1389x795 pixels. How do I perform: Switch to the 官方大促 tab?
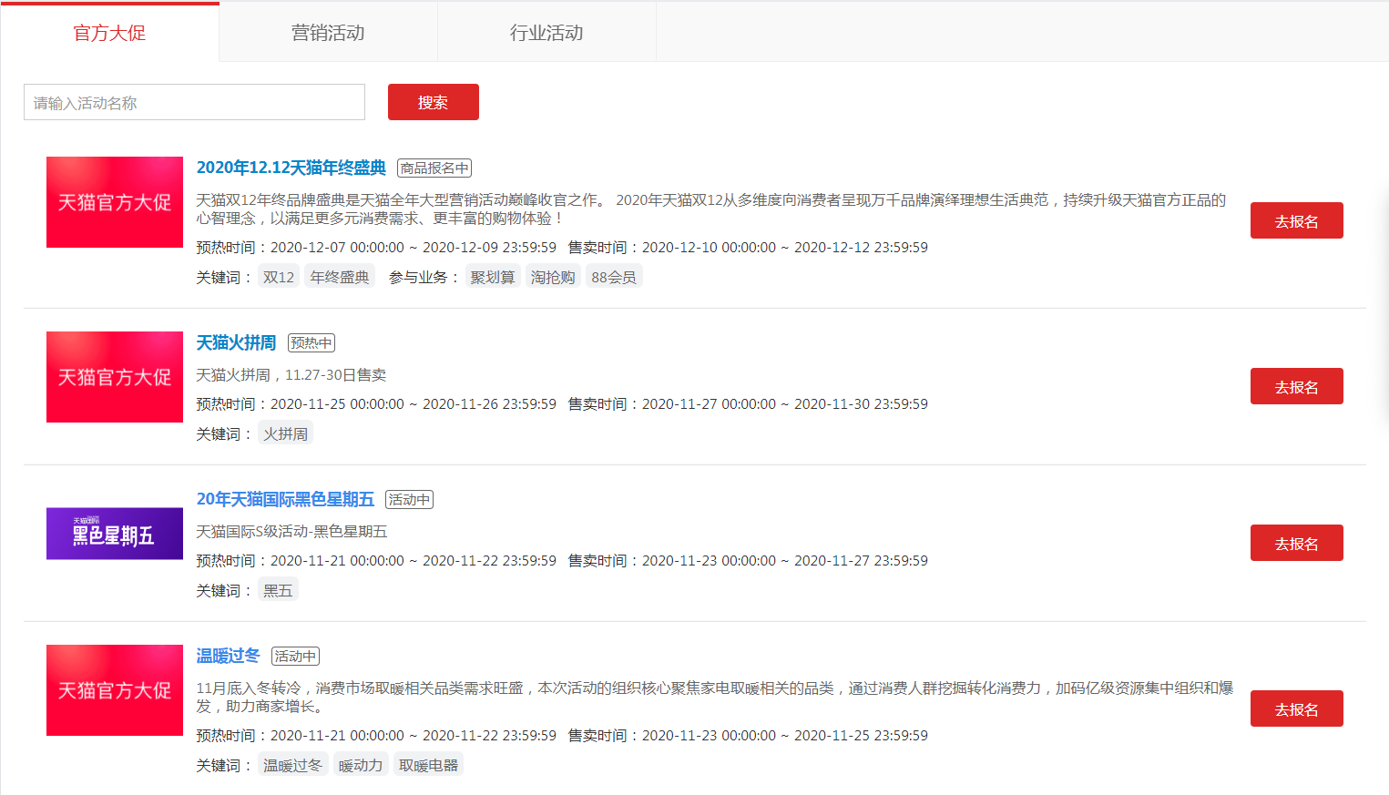point(109,33)
